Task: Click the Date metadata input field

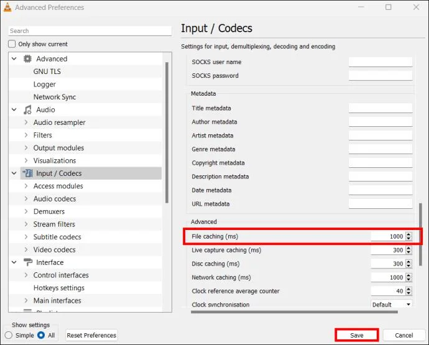Action: pyautogui.click(x=381, y=190)
